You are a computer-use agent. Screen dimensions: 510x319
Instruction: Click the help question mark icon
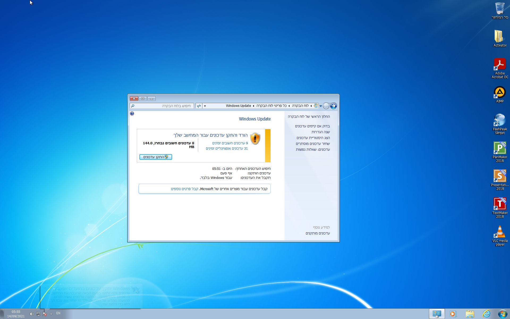pos(132,114)
